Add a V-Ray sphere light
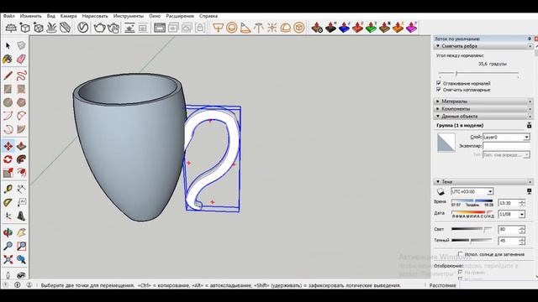 click(232, 28)
